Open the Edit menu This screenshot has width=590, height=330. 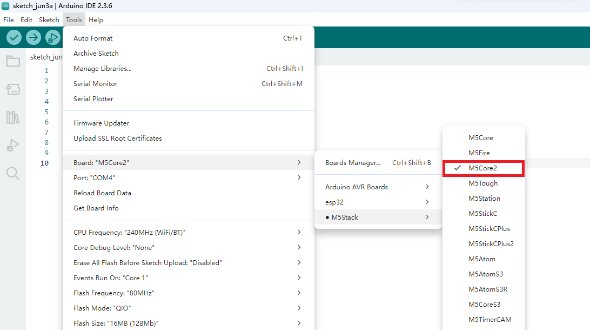coord(26,19)
